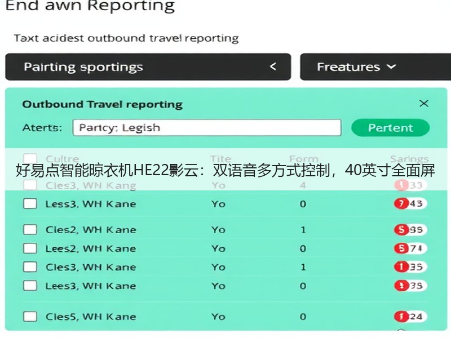
Task: Tick checkbox for Less3, WH Kane
Action: [x=30, y=204]
